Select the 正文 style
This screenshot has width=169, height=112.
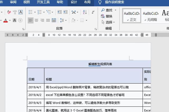pyautogui.click(x=132, y=16)
